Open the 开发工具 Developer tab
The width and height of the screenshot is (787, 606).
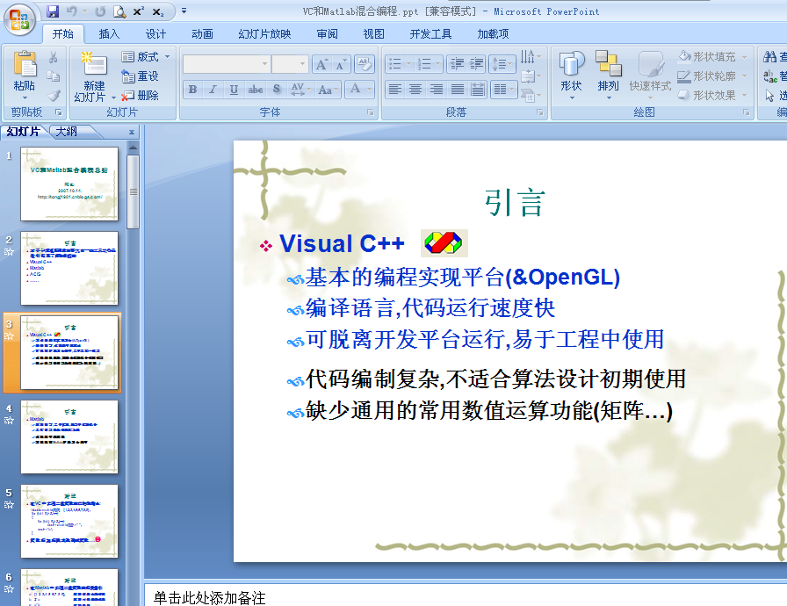coord(430,34)
